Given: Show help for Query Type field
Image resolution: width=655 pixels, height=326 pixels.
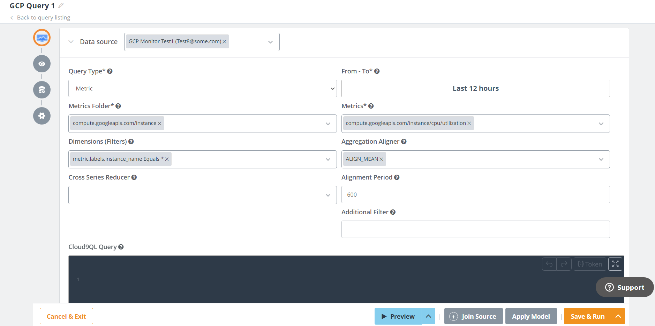Looking at the screenshot, I should (x=110, y=71).
